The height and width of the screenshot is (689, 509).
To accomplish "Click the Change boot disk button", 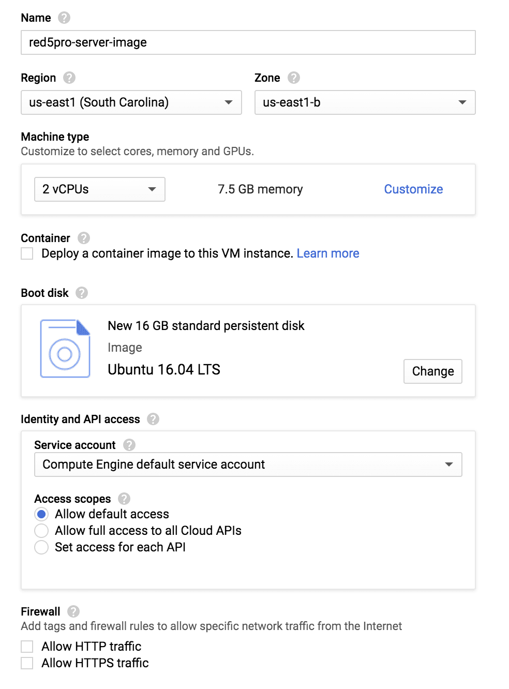I will (433, 371).
